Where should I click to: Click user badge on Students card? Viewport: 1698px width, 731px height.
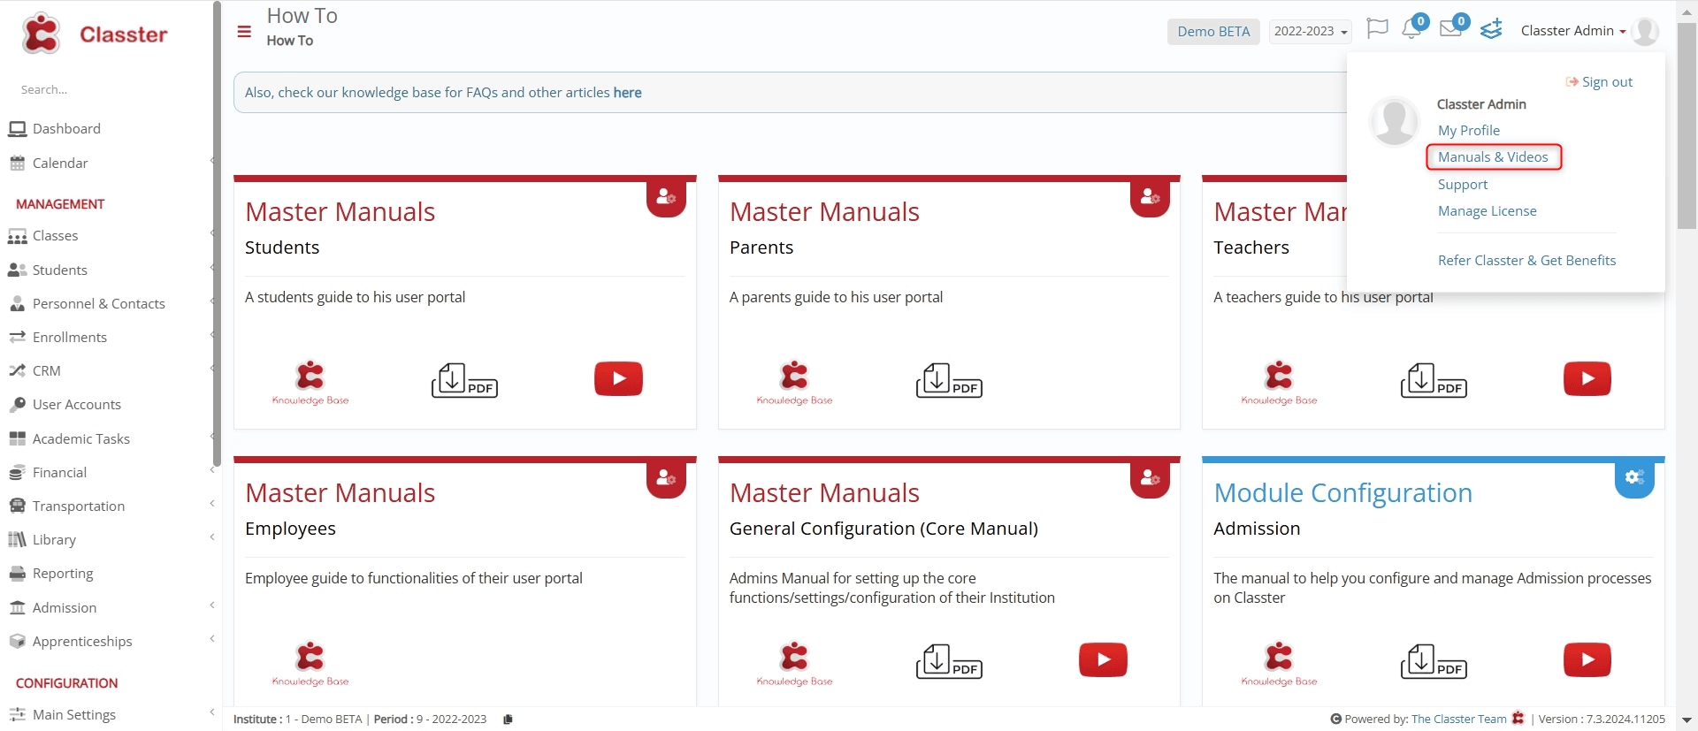pos(666,198)
